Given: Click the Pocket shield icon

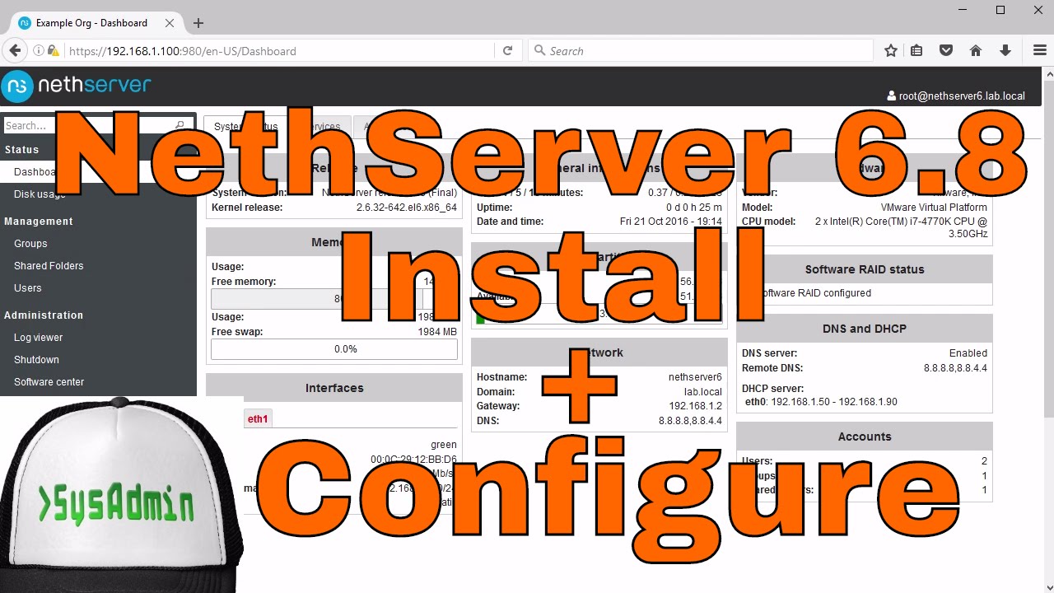Looking at the screenshot, I should tap(946, 50).
